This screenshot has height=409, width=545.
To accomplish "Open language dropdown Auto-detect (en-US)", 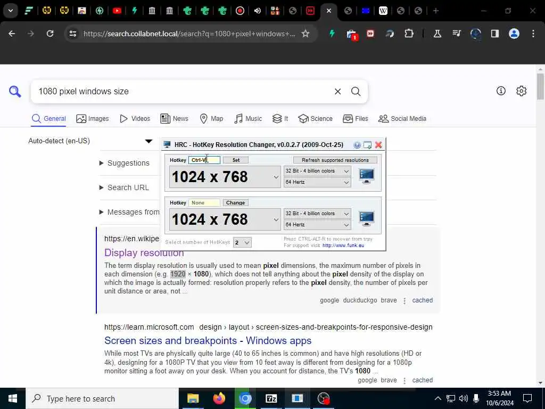I will (90, 141).
